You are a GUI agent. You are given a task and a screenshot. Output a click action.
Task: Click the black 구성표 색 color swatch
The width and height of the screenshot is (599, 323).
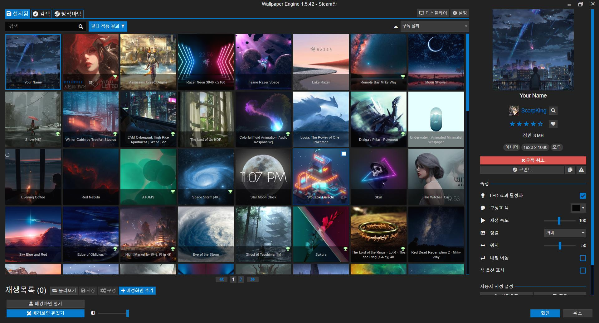(576, 208)
